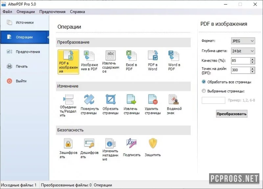The width and height of the screenshot is (263, 189).
Task: Open the Справка menu
Action: coord(78,12)
